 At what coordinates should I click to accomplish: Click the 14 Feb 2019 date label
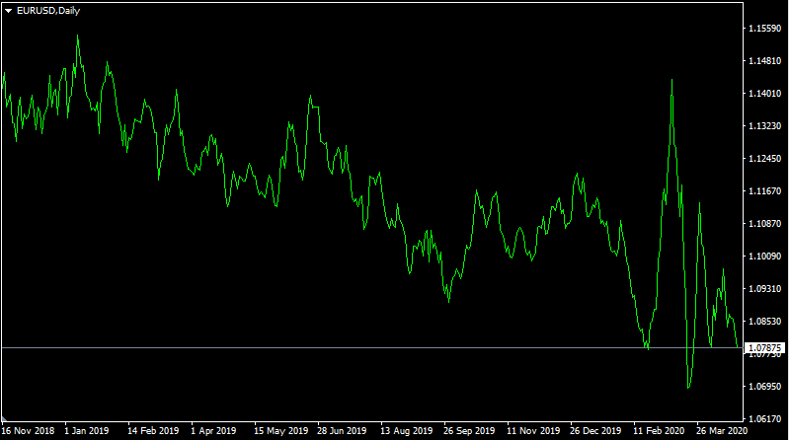(x=153, y=431)
